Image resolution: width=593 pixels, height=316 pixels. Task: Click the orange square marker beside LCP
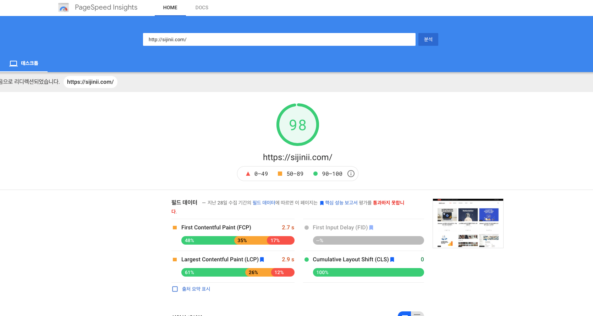point(175,260)
